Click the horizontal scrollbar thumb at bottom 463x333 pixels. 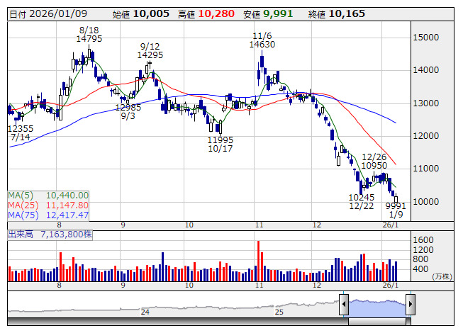pyautogui.click(x=377, y=322)
